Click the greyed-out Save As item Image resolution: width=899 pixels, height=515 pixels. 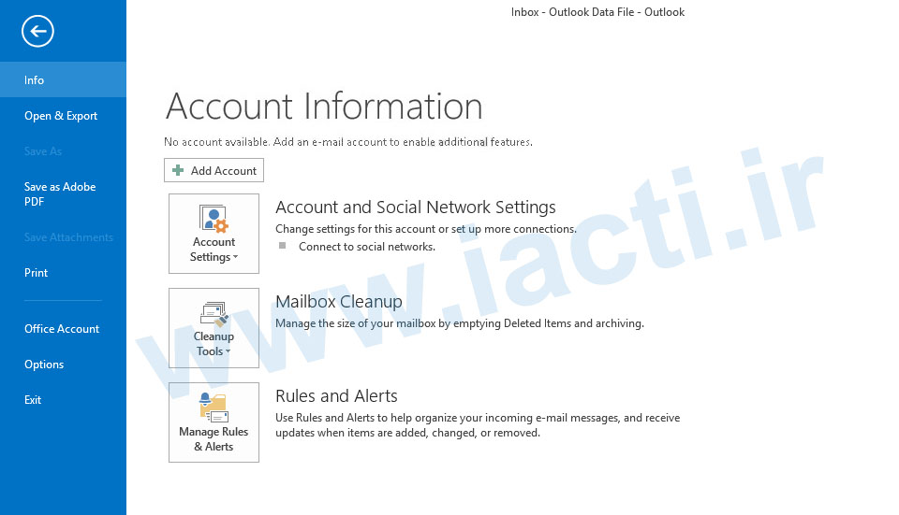(43, 151)
